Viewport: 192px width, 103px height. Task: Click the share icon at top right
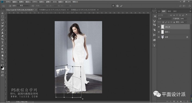click(190, 6)
